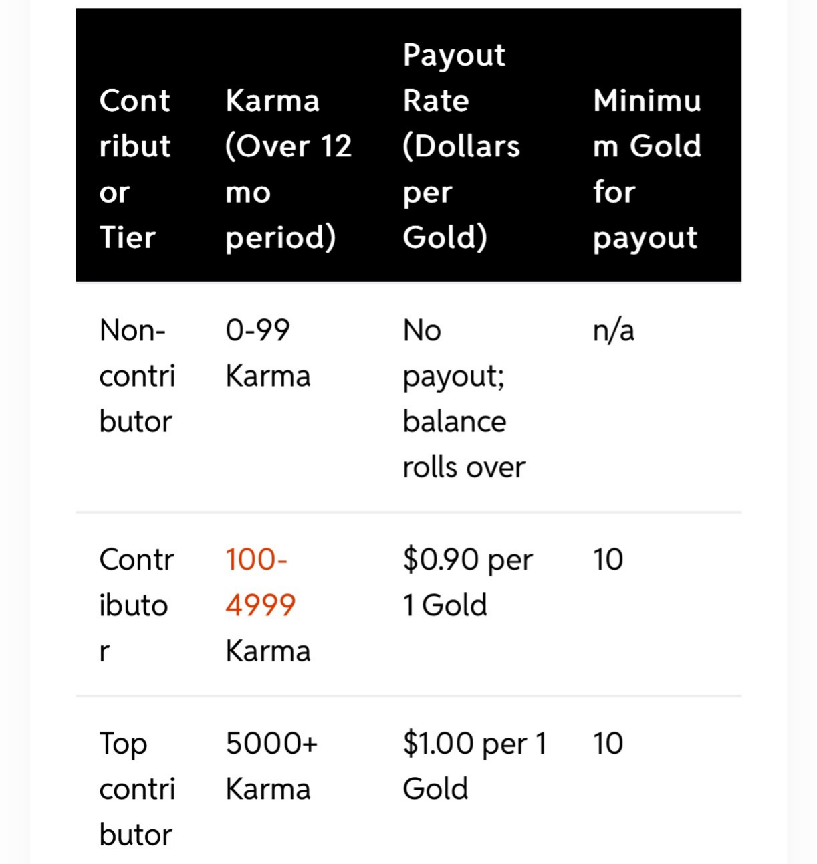The width and height of the screenshot is (817, 864).
Task: Click the $1.00 per 1 Gold cell
Action: coord(475,766)
